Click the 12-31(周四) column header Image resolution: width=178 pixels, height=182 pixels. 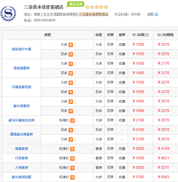[x=165, y=35]
